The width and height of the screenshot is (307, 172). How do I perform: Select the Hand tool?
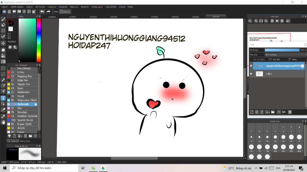coord(3,122)
